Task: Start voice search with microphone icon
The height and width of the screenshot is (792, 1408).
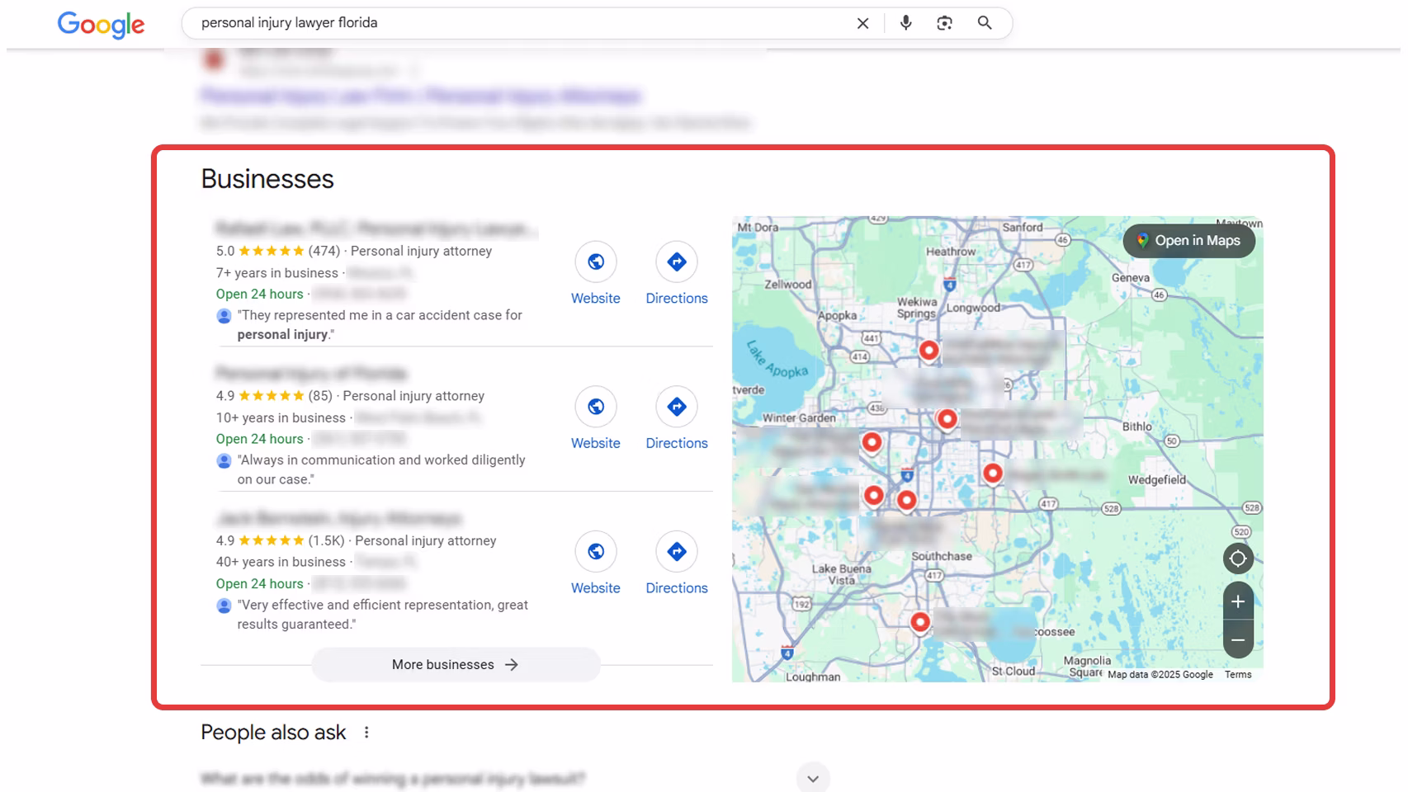Action: (905, 23)
